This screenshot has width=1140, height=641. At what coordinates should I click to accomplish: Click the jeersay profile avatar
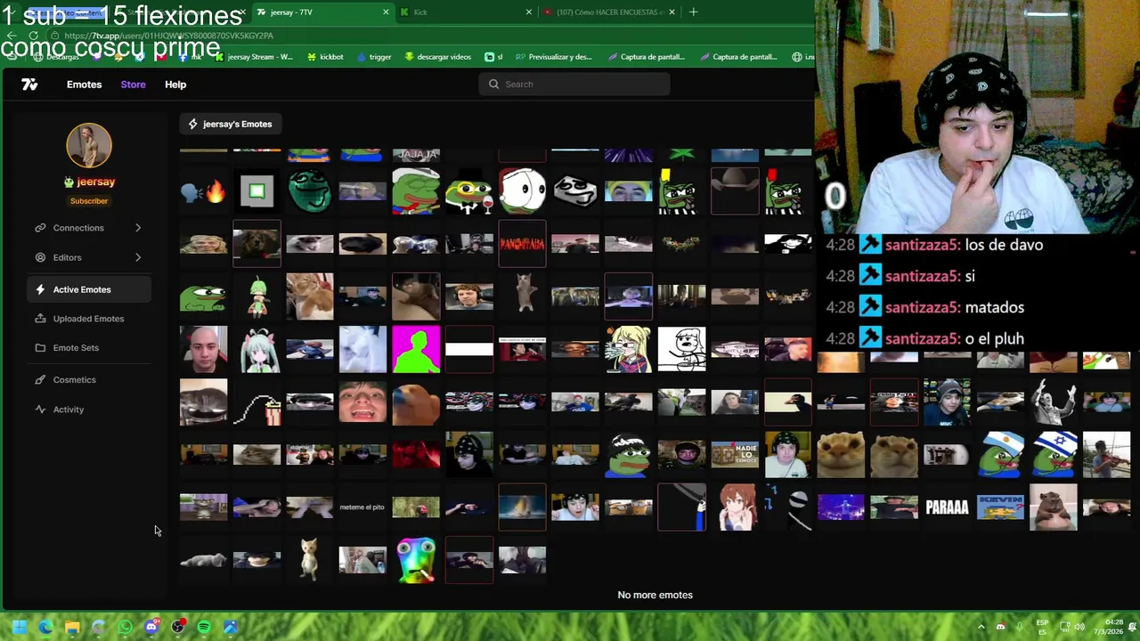tap(89, 145)
